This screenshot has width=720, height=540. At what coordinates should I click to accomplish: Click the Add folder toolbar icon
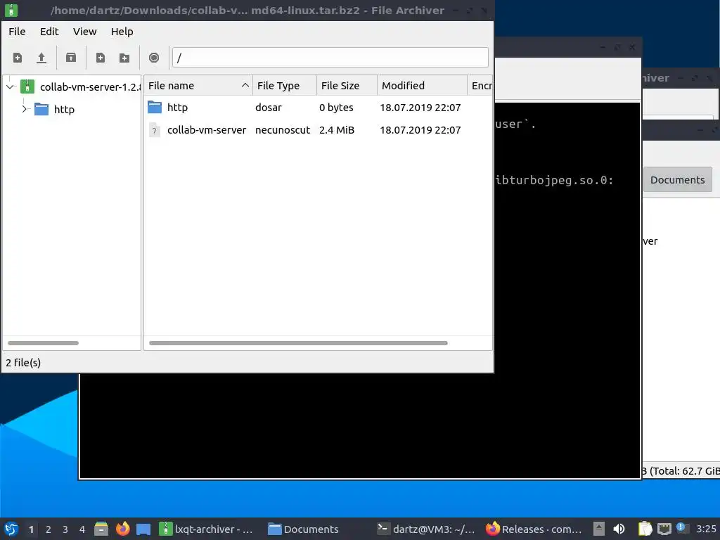124,58
